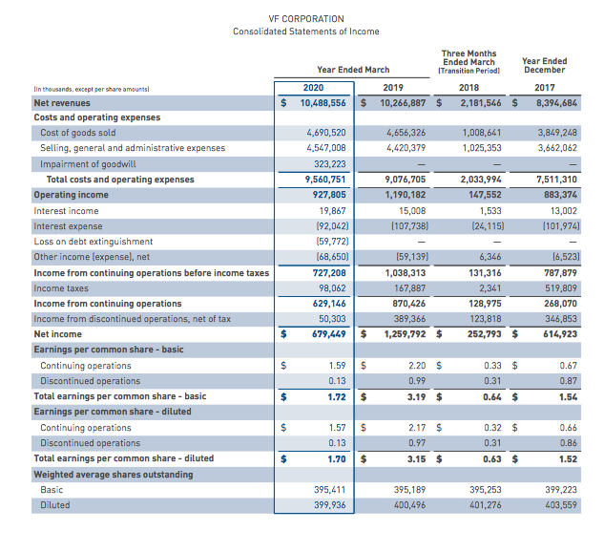Click 'Income from discontinued operations, net of tax'

tap(132, 319)
